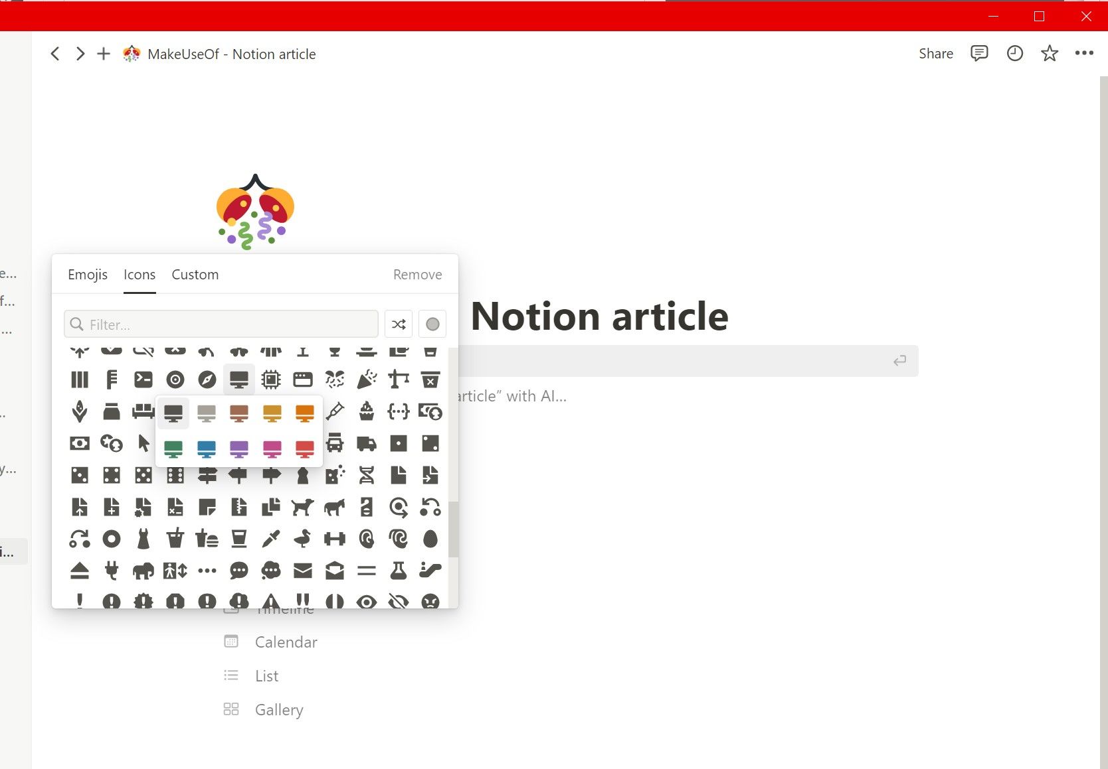
Task: Click Remove to clear the page icon
Action: pyautogui.click(x=417, y=274)
